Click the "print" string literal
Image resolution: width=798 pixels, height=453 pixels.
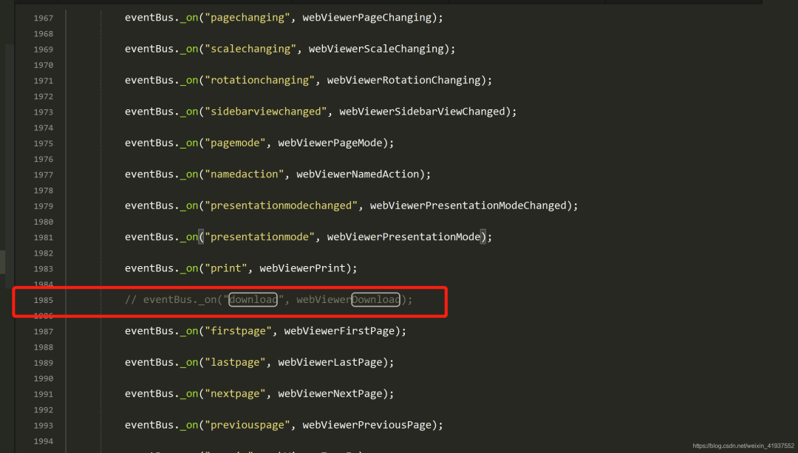coord(226,268)
